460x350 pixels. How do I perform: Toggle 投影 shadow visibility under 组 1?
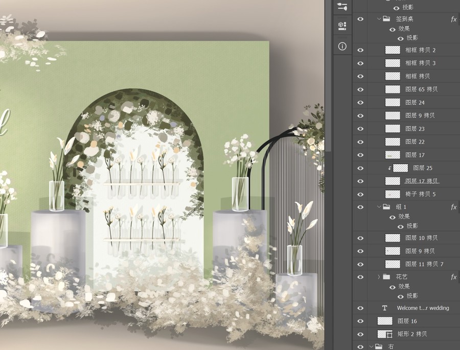[400, 226]
